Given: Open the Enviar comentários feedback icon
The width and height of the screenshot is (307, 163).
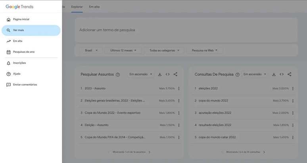Looking at the screenshot, I should (8, 85).
